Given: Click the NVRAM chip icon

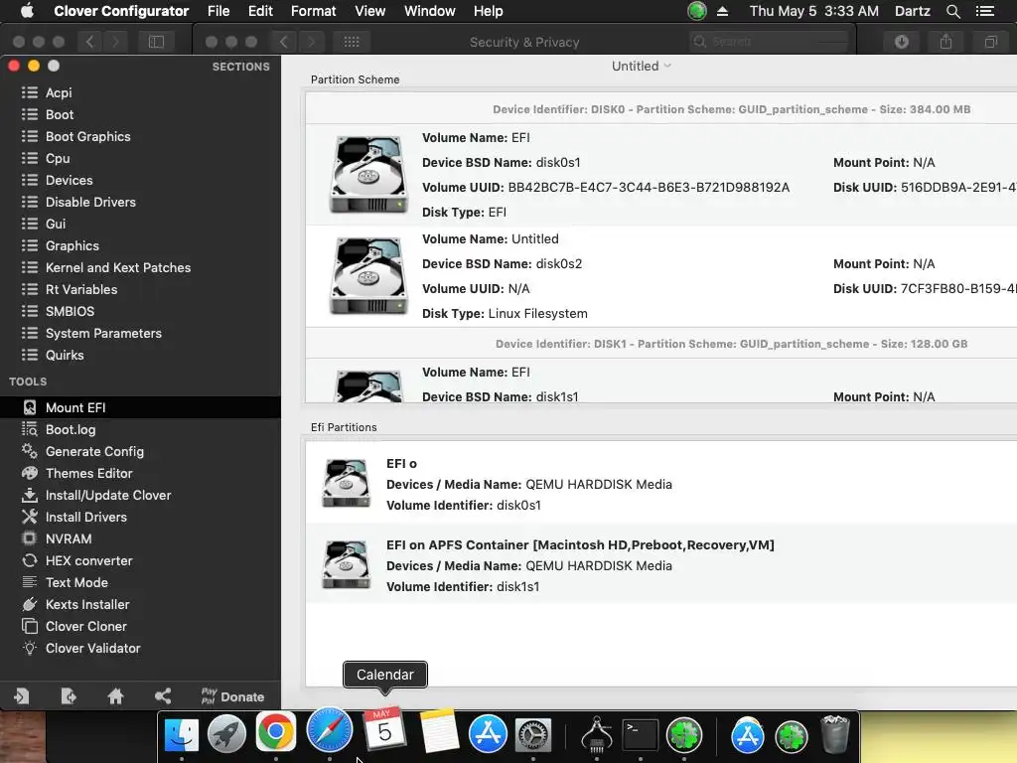Looking at the screenshot, I should tap(30, 538).
